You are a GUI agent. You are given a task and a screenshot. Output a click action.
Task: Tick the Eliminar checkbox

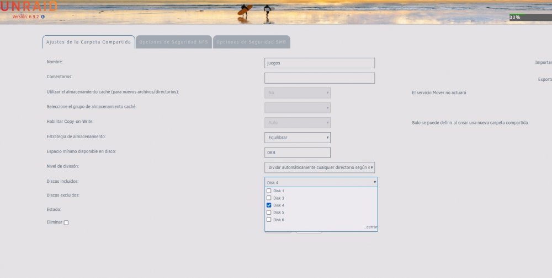pos(66,222)
